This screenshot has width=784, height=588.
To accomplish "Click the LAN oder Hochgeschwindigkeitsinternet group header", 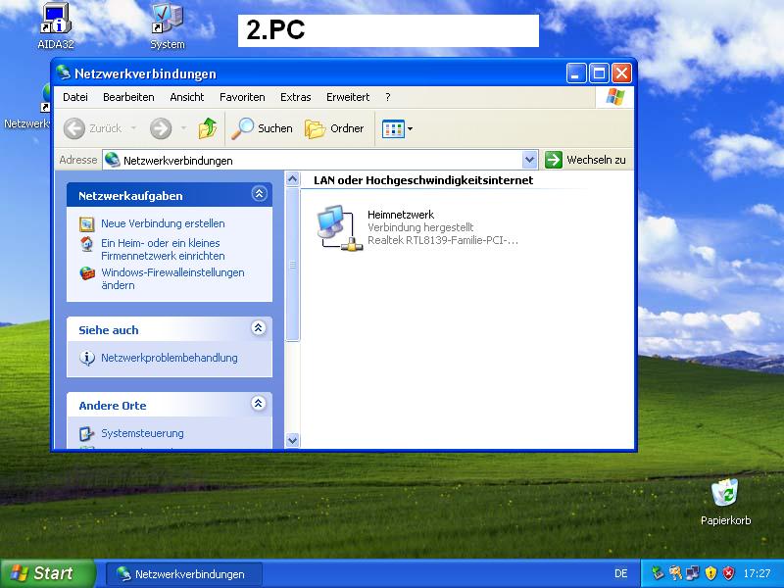I will coord(423,180).
